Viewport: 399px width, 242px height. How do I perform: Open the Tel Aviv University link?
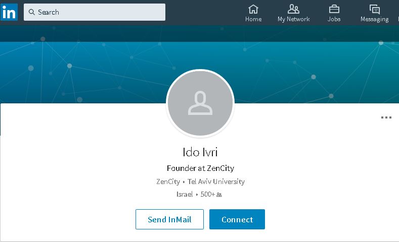(x=216, y=181)
